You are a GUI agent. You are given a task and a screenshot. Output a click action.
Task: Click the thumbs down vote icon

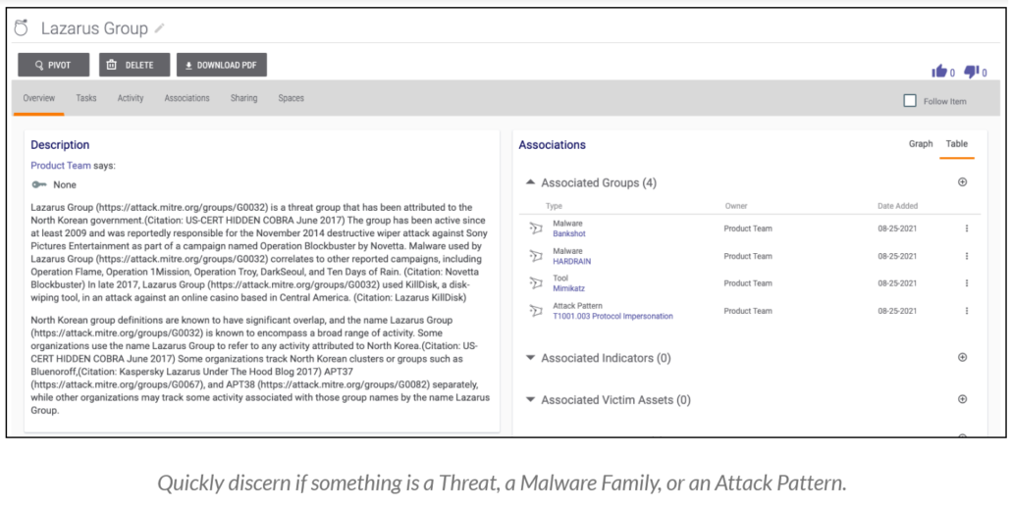(x=971, y=72)
